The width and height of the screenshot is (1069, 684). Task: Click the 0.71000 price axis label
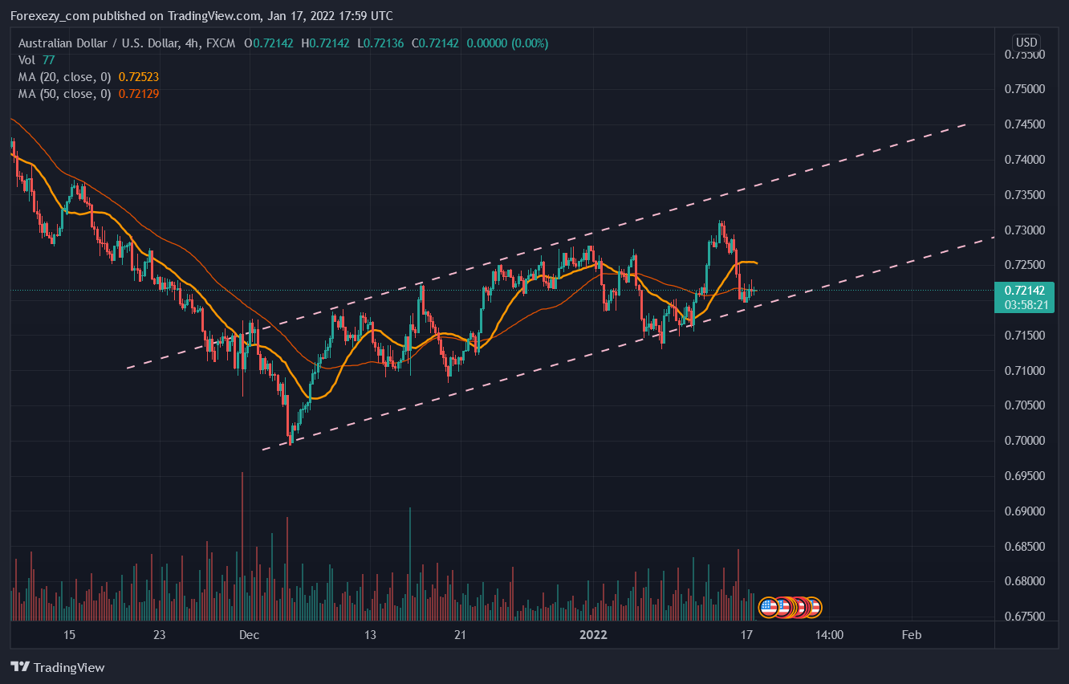click(1024, 371)
